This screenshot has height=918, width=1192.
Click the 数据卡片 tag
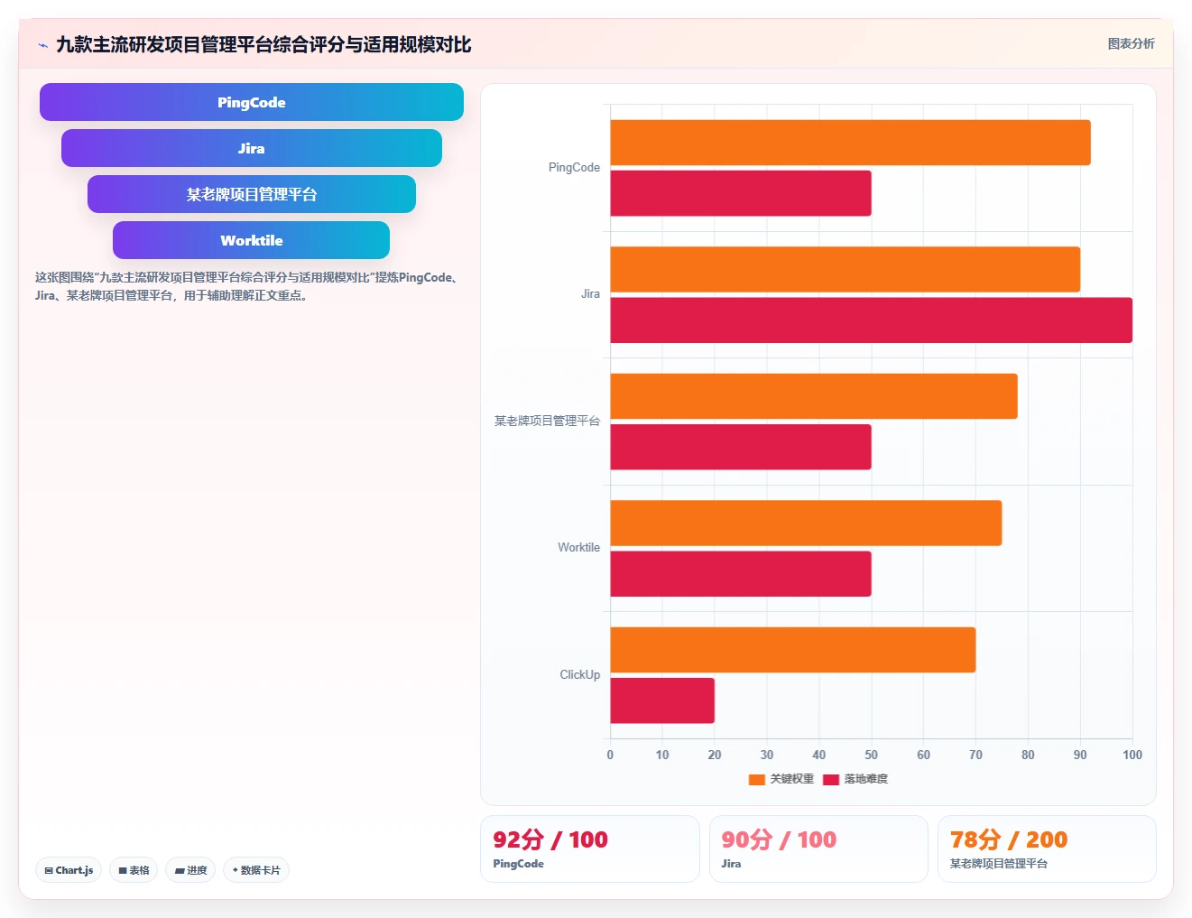(256, 870)
